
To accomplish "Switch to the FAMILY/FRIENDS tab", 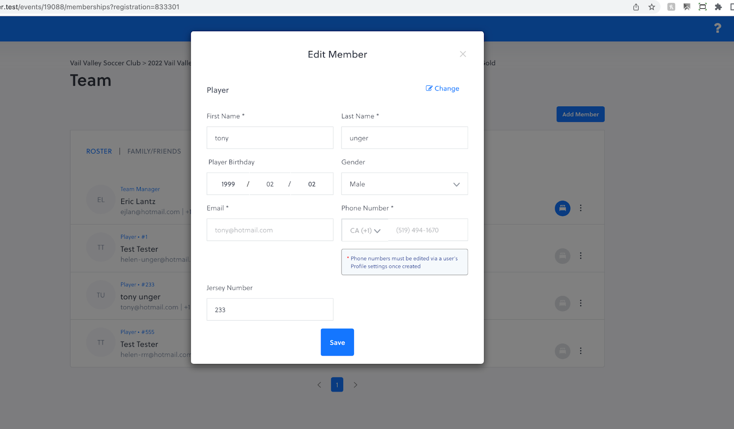I will 154,151.
